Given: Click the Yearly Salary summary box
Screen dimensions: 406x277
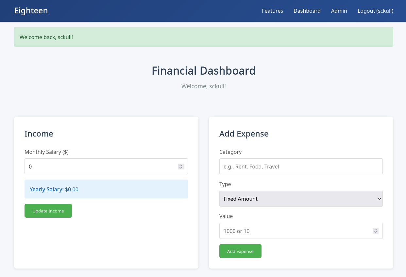Looking at the screenshot, I should tap(106, 189).
